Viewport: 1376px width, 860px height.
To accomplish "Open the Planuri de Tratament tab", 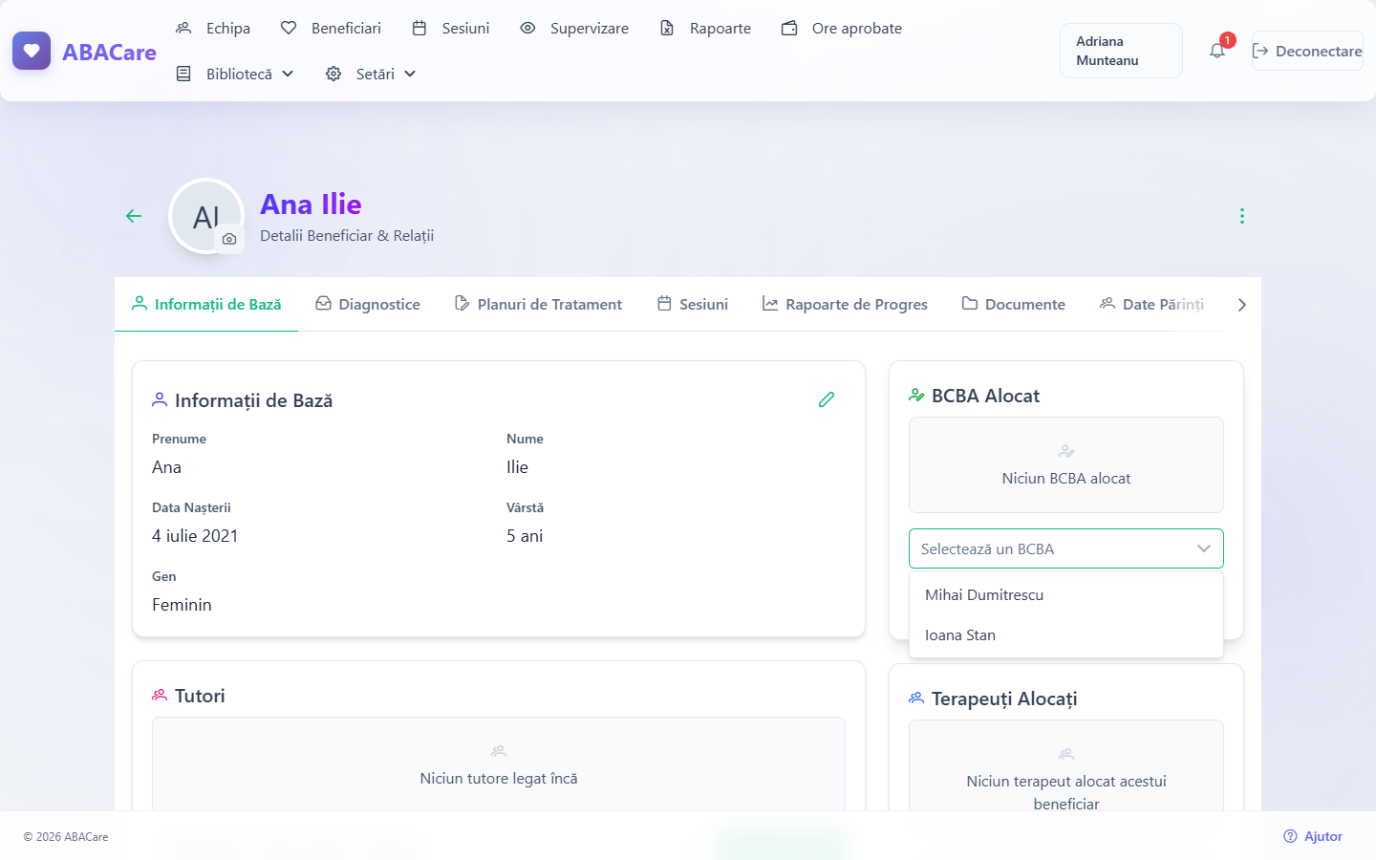I will [538, 304].
